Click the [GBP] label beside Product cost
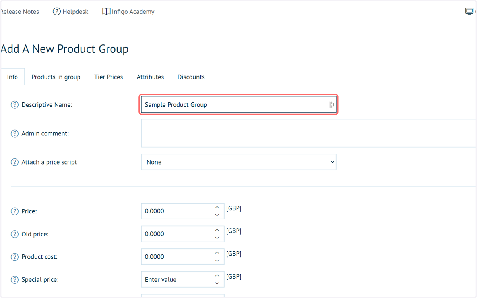This screenshot has height=298, width=477. (234, 253)
